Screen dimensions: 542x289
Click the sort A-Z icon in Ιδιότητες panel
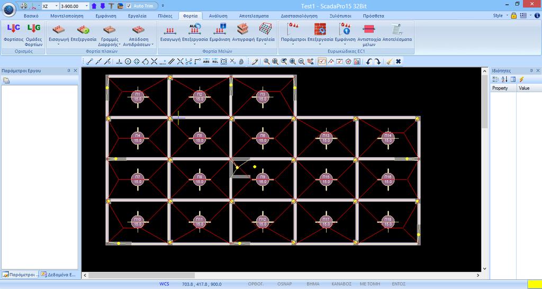(x=504, y=79)
